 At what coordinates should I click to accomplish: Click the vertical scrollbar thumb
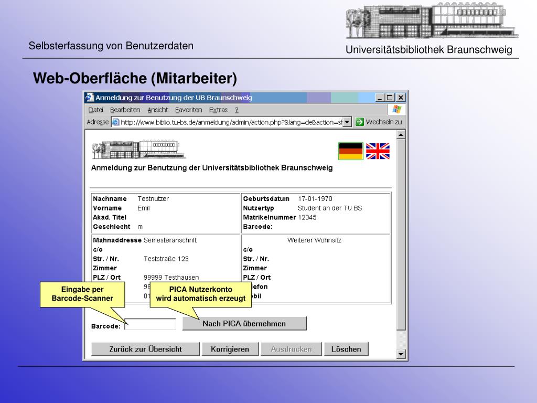coord(401,235)
